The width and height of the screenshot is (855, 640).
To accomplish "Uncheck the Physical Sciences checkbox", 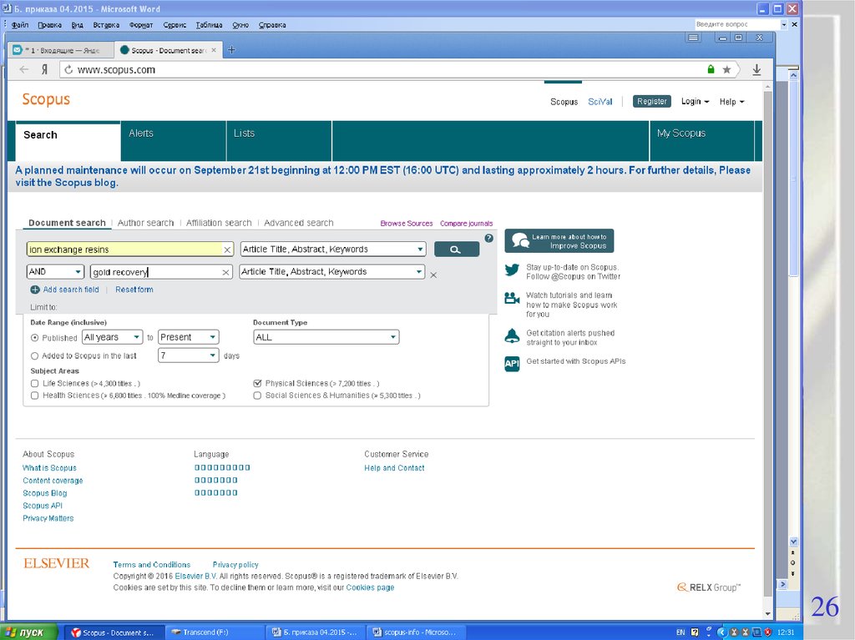I will coord(257,384).
